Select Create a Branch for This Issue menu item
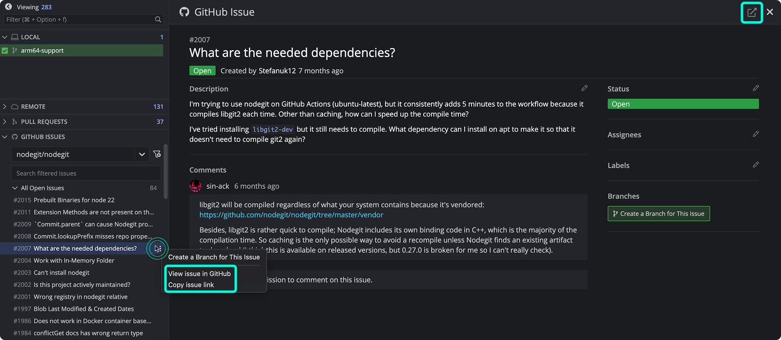Image resolution: width=781 pixels, height=340 pixels. [214, 257]
